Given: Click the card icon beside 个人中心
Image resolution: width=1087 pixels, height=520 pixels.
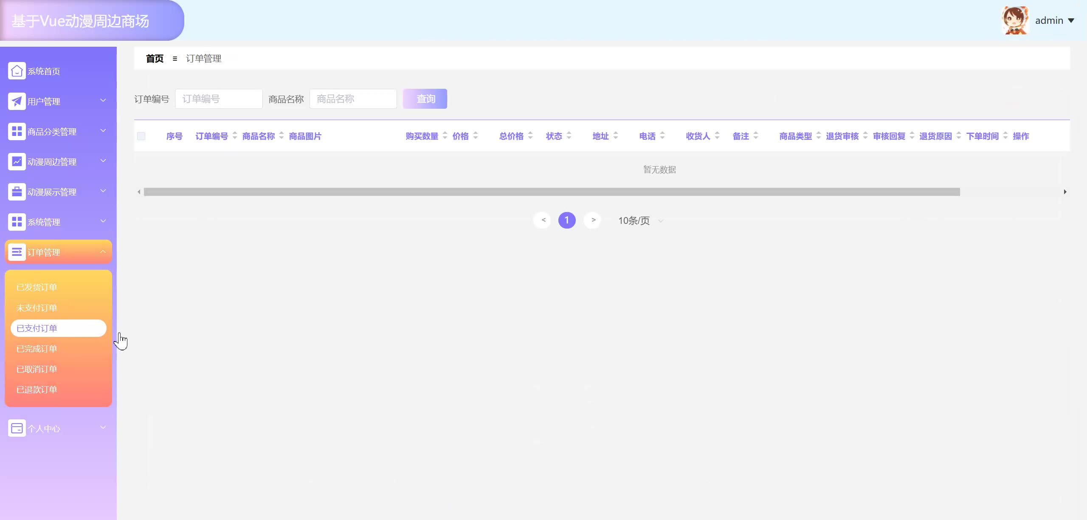Looking at the screenshot, I should coord(17,428).
